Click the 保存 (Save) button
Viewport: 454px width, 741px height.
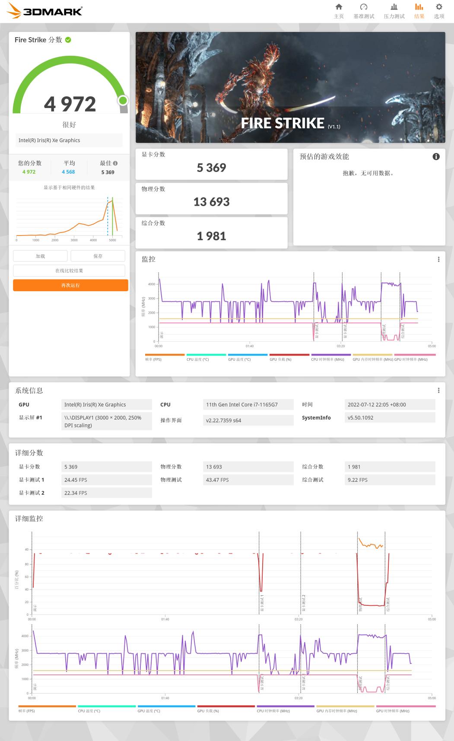click(98, 256)
